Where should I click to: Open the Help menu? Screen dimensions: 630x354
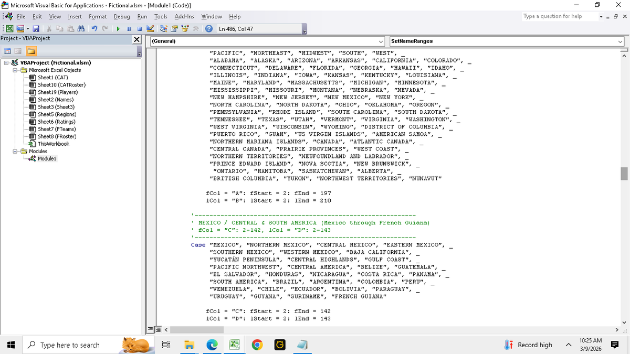click(x=235, y=17)
